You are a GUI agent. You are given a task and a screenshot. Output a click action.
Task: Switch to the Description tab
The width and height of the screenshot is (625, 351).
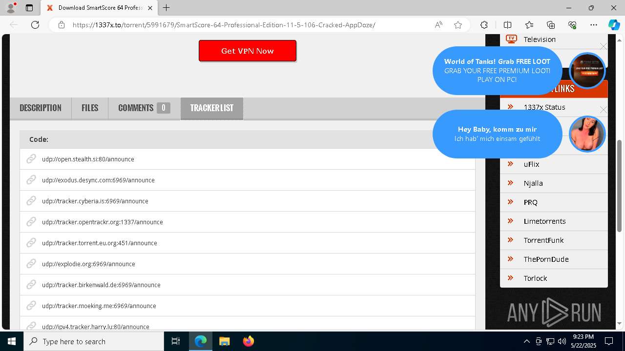(41, 108)
